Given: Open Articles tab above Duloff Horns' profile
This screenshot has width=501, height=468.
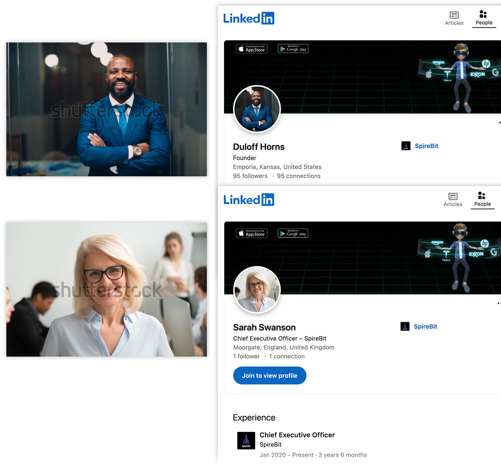Looking at the screenshot, I should (454, 18).
